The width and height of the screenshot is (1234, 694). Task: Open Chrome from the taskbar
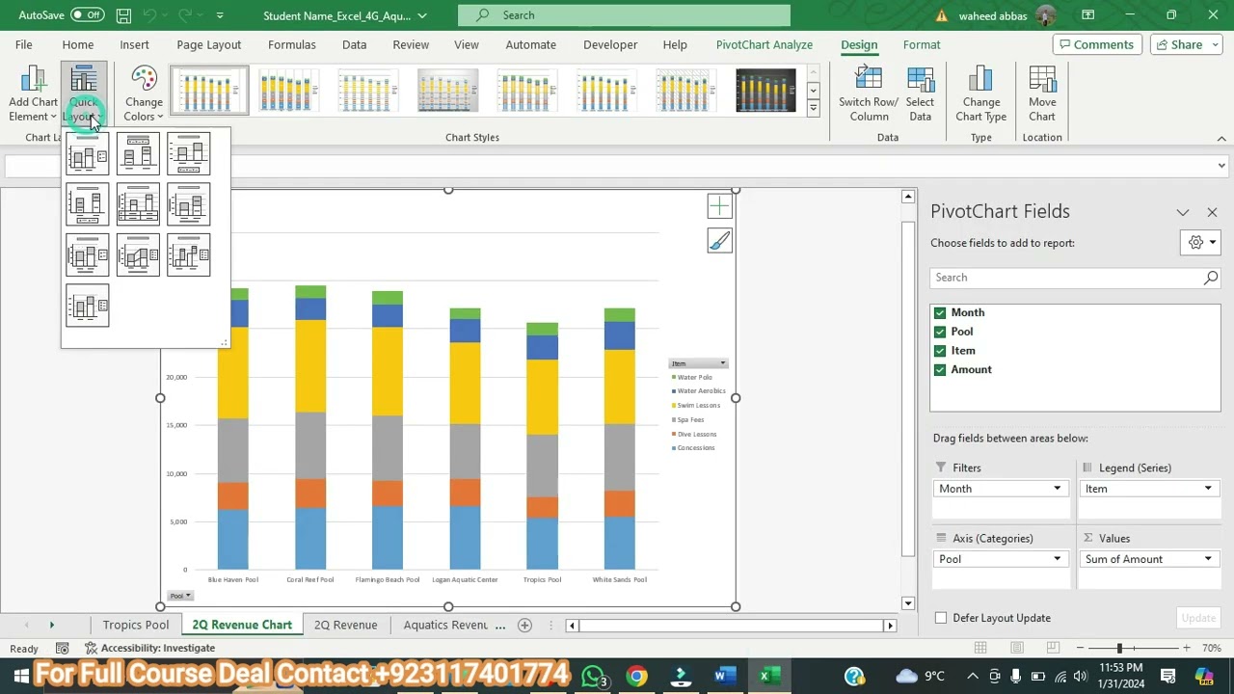[x=636, y=676]
